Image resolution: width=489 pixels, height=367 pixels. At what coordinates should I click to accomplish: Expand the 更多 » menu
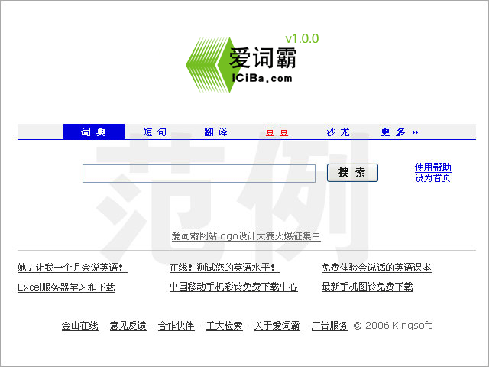[400, 132]
